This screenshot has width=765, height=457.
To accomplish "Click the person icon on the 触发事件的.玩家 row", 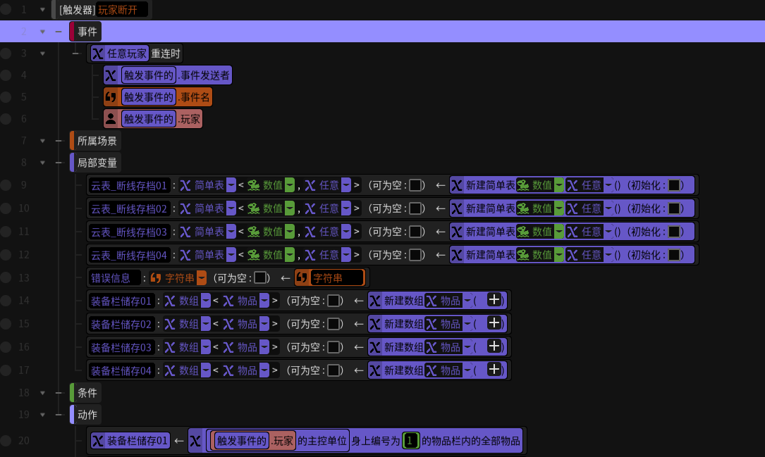I will [x=111, y=119].
